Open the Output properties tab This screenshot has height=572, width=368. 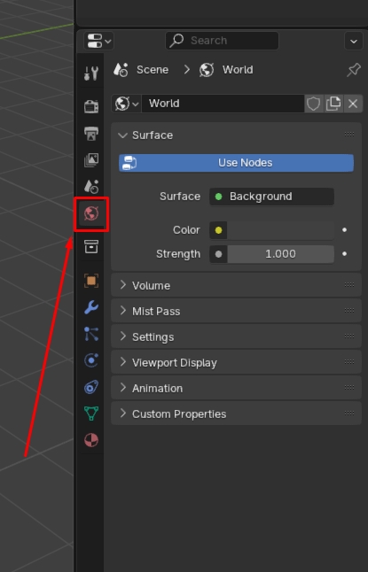(91, 133)
